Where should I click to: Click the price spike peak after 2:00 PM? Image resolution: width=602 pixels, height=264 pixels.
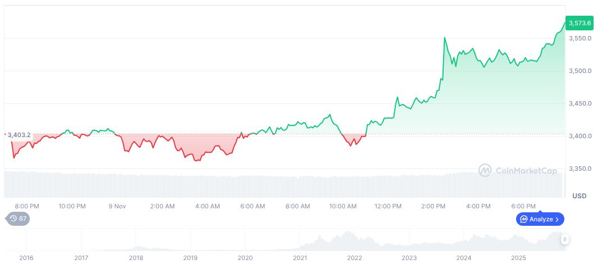tap(445, 38)
